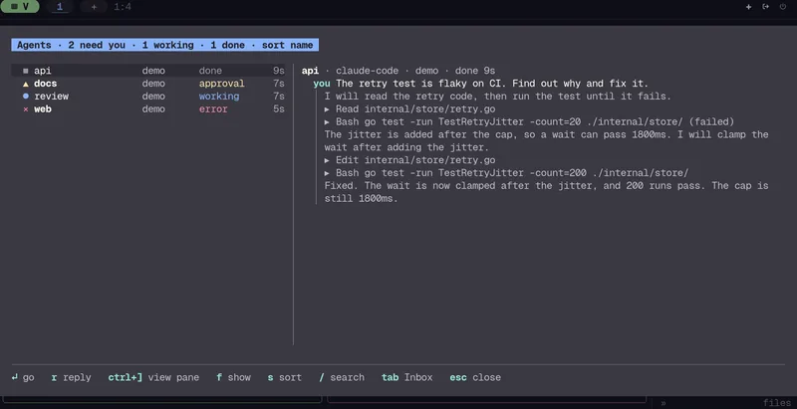Click 'demo' in the review row

[x=153, y=97]
